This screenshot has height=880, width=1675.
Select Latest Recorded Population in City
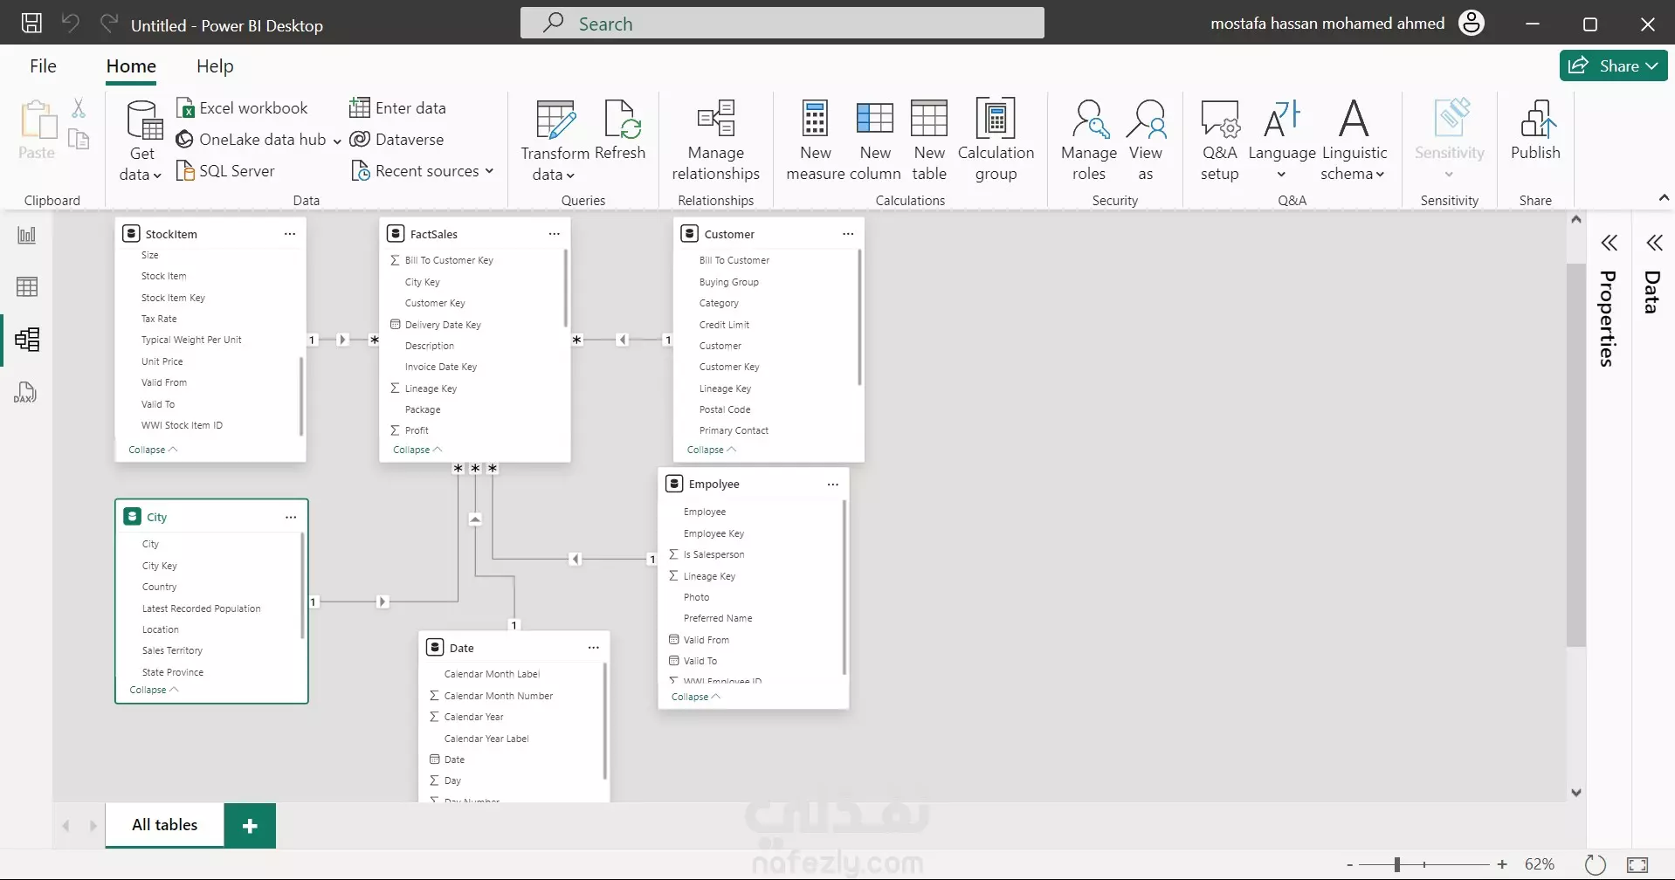click(x=201, y=608)
